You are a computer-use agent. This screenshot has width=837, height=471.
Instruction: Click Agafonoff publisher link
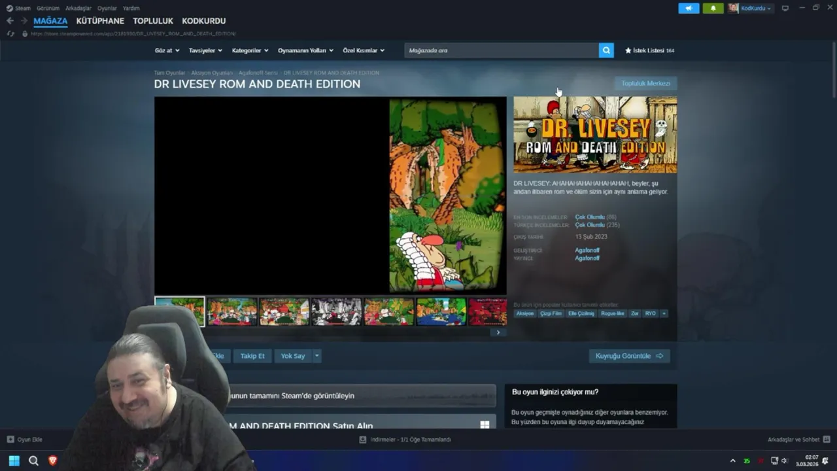587,258
